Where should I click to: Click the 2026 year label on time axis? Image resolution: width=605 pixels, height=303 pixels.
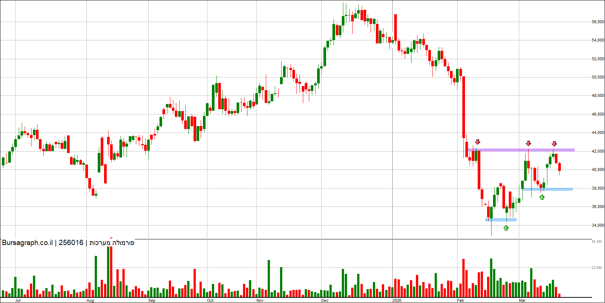coord(397,300)
